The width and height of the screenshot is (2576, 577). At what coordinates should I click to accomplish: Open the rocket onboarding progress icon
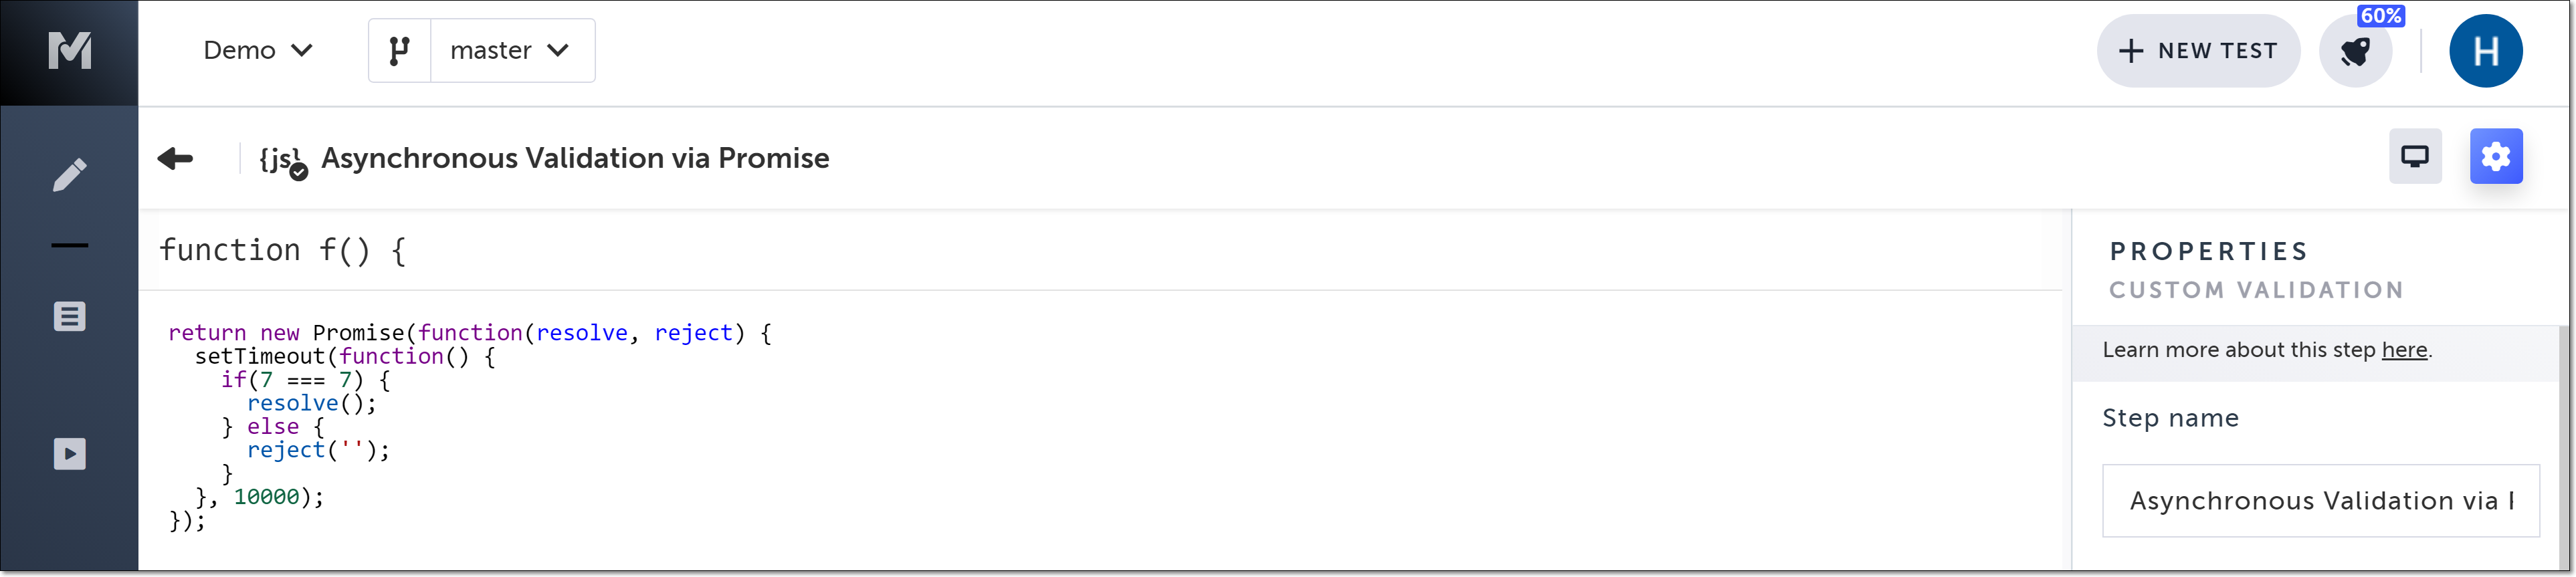coord(2354,52)
